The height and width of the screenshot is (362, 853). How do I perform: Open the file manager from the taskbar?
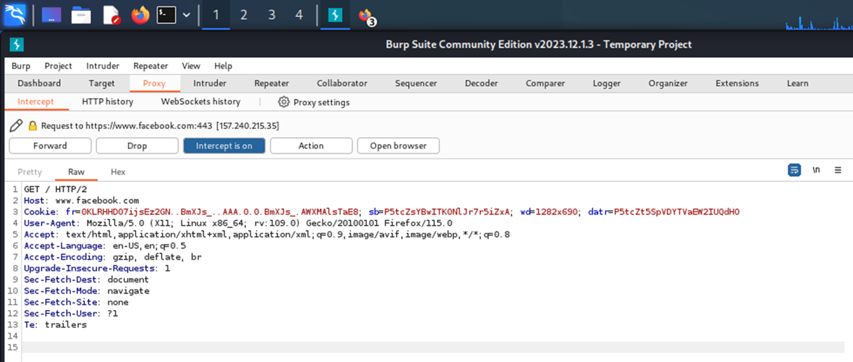click(81, 16)
